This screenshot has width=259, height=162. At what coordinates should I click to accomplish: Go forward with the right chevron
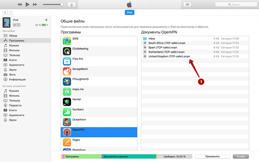tap(11, 12)
